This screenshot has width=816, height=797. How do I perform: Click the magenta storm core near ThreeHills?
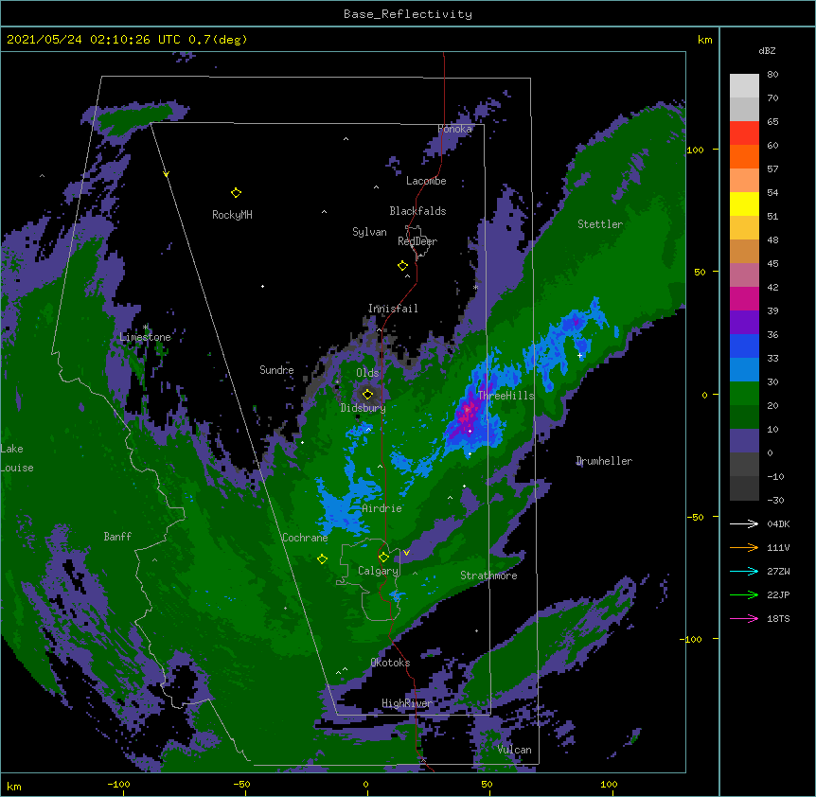pos(467,412)
